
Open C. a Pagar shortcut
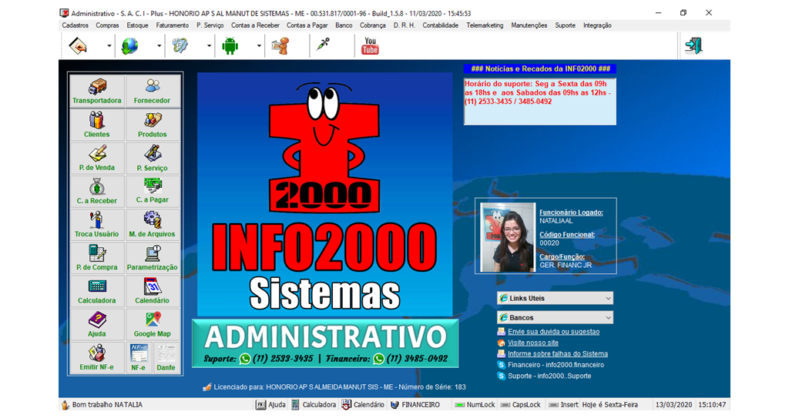(153, 191)
